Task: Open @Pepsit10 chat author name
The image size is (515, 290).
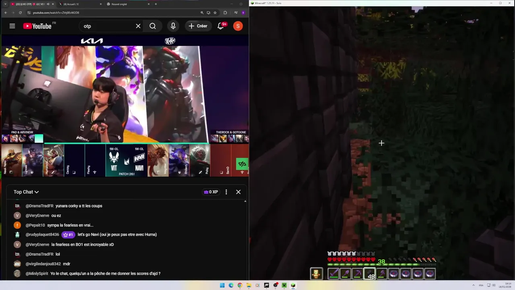Action: click(x=35, y=225)
